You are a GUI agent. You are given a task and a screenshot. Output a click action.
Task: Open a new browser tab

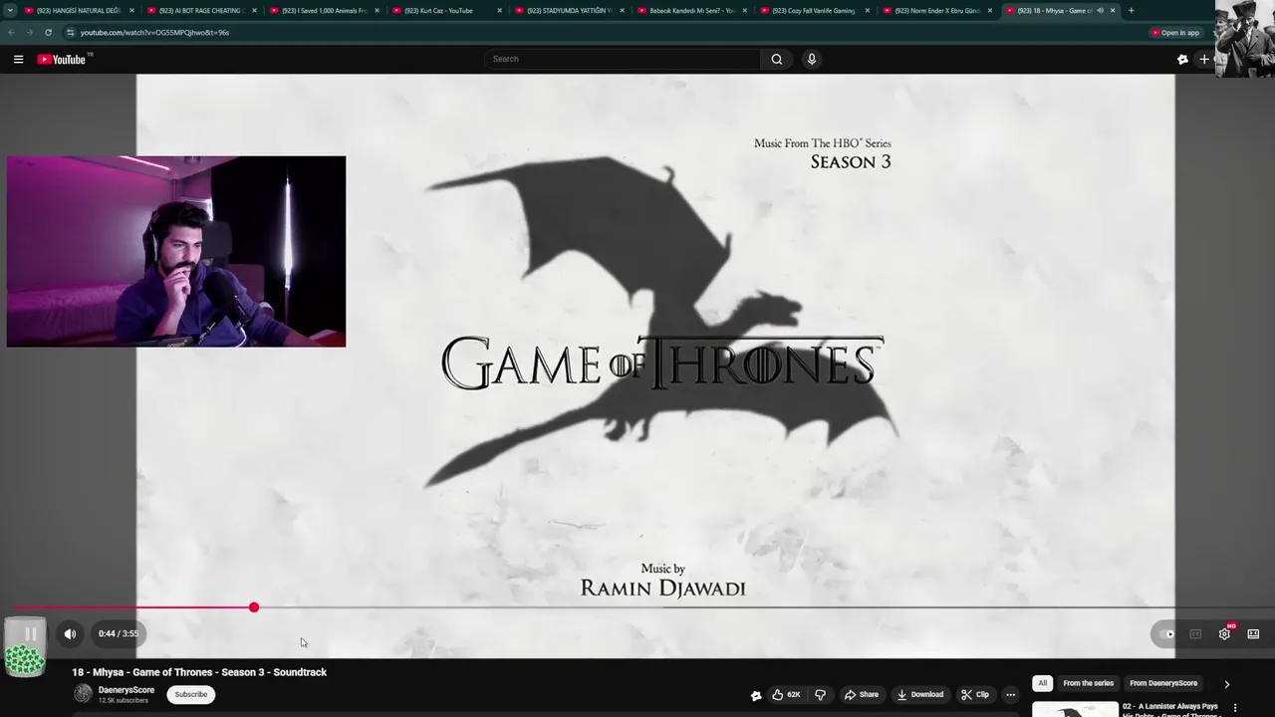1131,10
